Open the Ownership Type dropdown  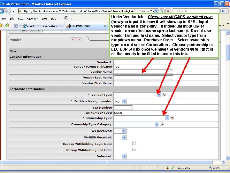tap(167, 118)
